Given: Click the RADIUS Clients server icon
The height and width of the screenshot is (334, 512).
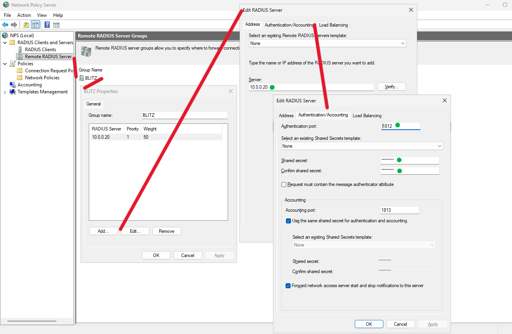Looking at the screenshot, I should [20, 50].
